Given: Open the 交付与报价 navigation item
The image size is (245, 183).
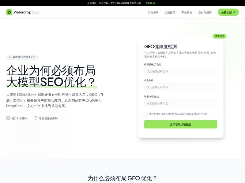Looking at the screenshot, I should (x=205, y=13).
